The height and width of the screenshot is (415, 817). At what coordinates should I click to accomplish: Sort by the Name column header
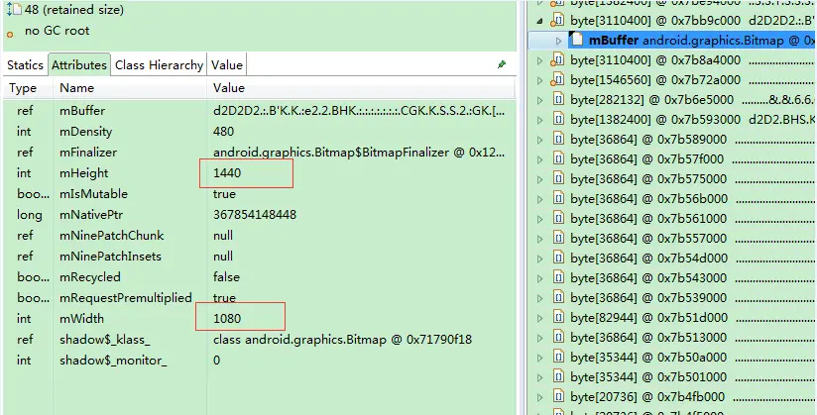click(x=76, y=88)
